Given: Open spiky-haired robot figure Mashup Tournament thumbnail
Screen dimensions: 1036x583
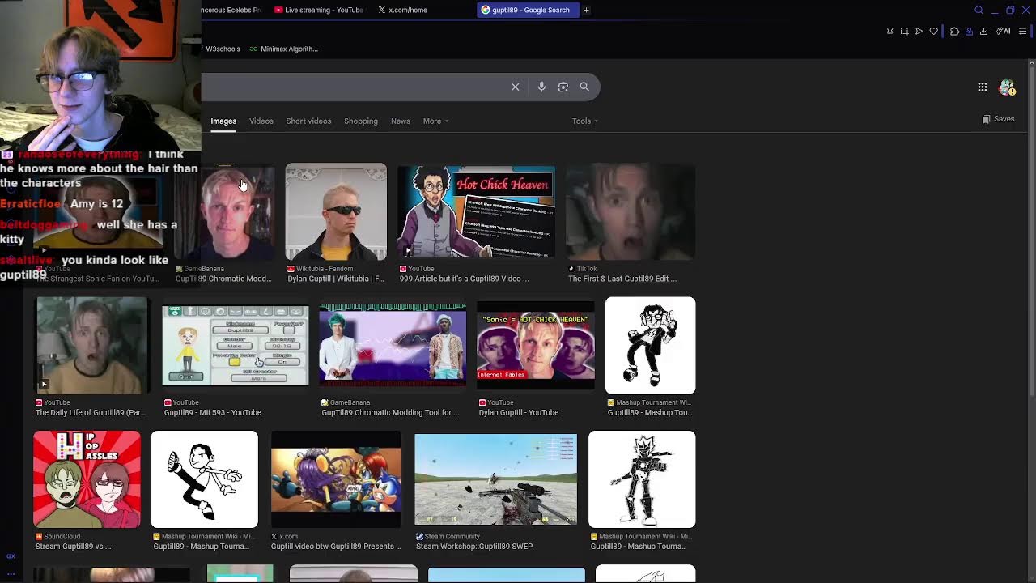Looking at the screenshot, I should pos(642,479).
